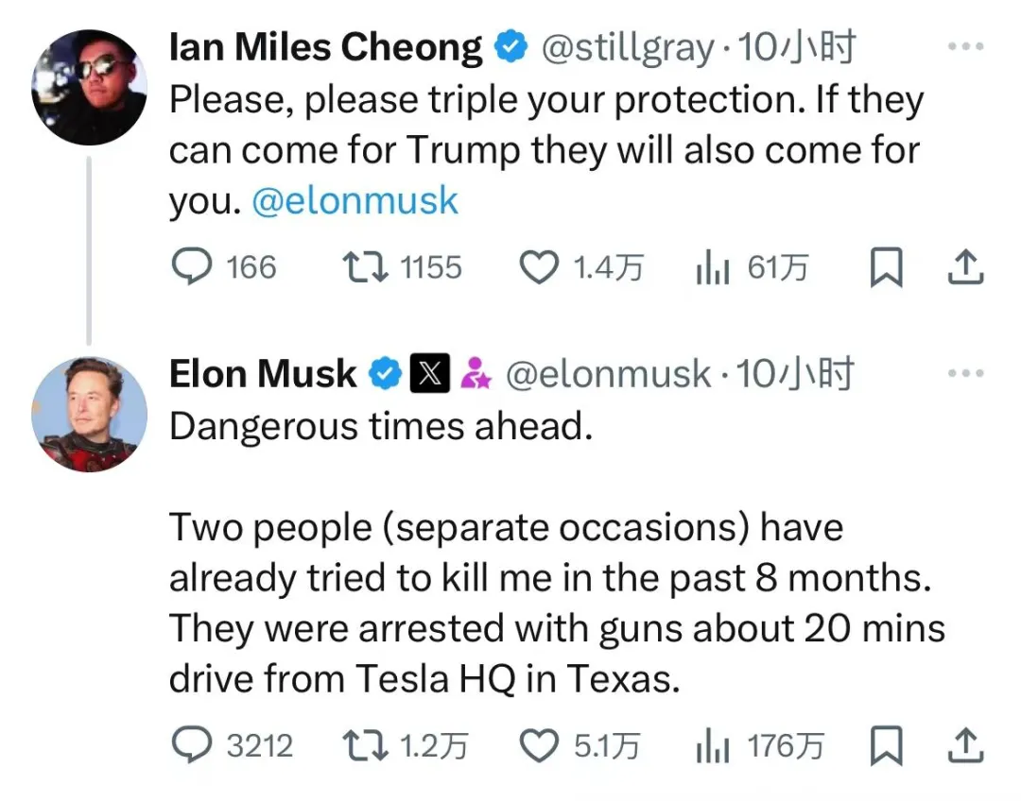Open more options menu on Ian's tweet
Viewport: 1021px width, 801px height.
(x=966, y=44)
